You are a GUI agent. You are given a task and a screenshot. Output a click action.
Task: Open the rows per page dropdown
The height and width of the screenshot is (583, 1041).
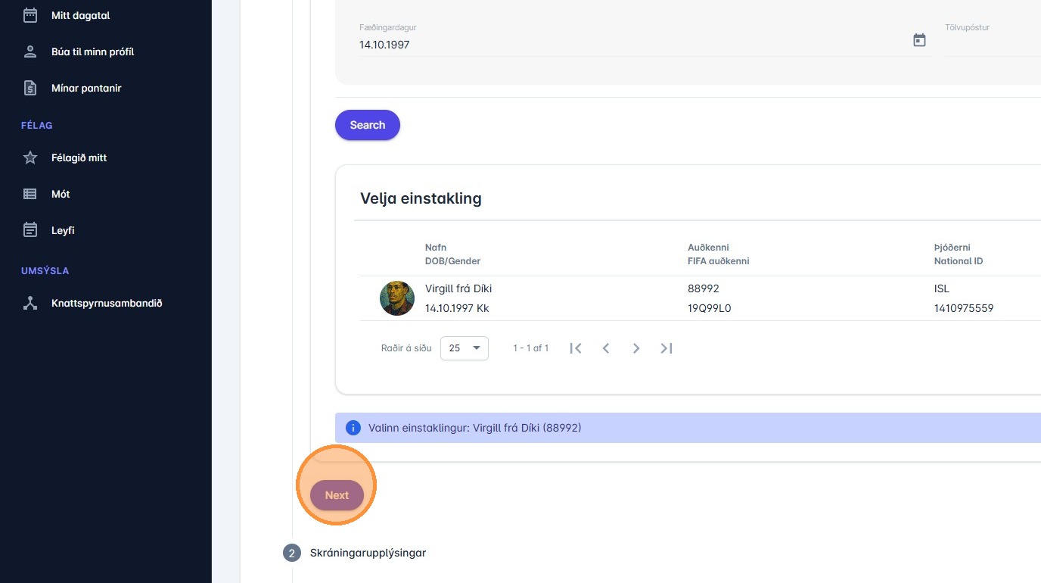pyautogui.click(x=465, y=348)
